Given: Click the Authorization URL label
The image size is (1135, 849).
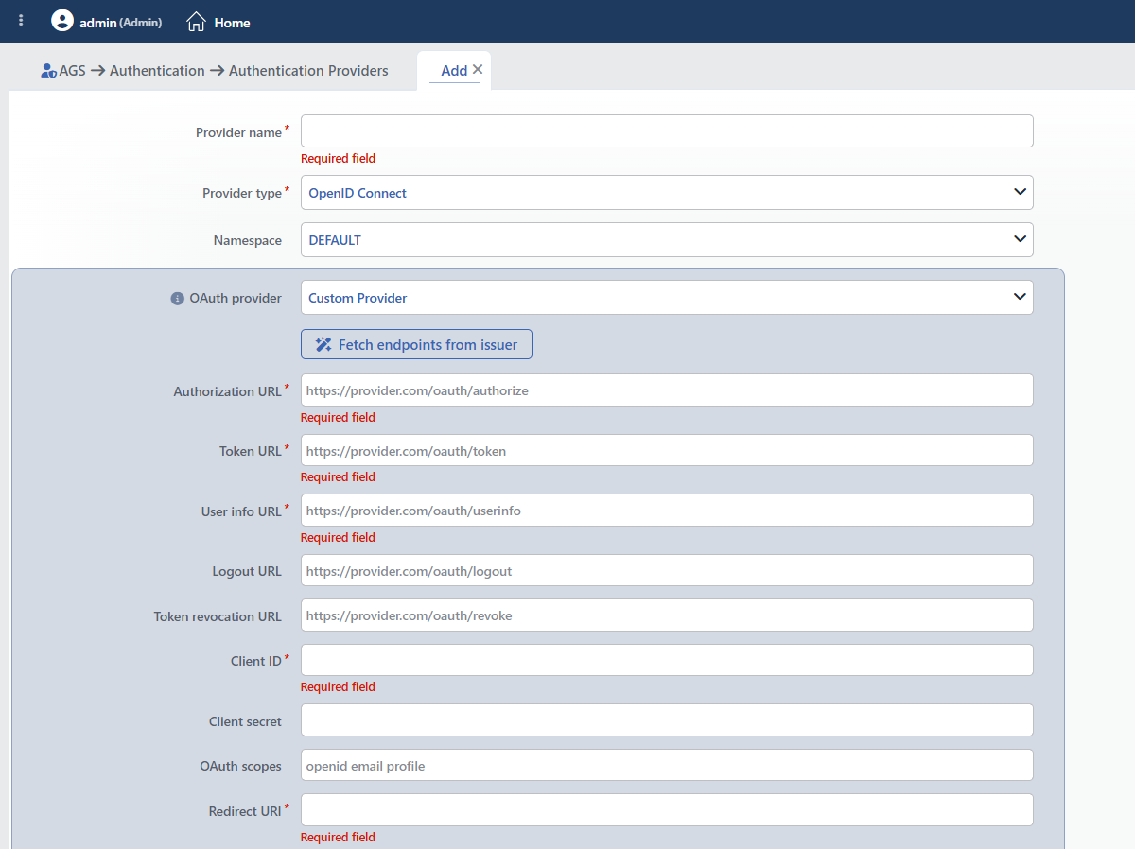Looking at the screenshot, I should click(x=227, y=391).
